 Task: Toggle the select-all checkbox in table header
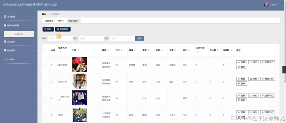45,50
